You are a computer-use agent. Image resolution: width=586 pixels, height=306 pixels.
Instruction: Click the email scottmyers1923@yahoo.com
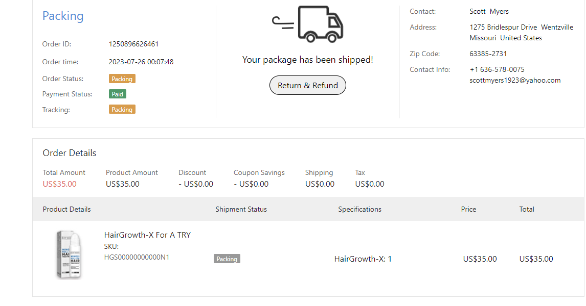tap(515, 80)
